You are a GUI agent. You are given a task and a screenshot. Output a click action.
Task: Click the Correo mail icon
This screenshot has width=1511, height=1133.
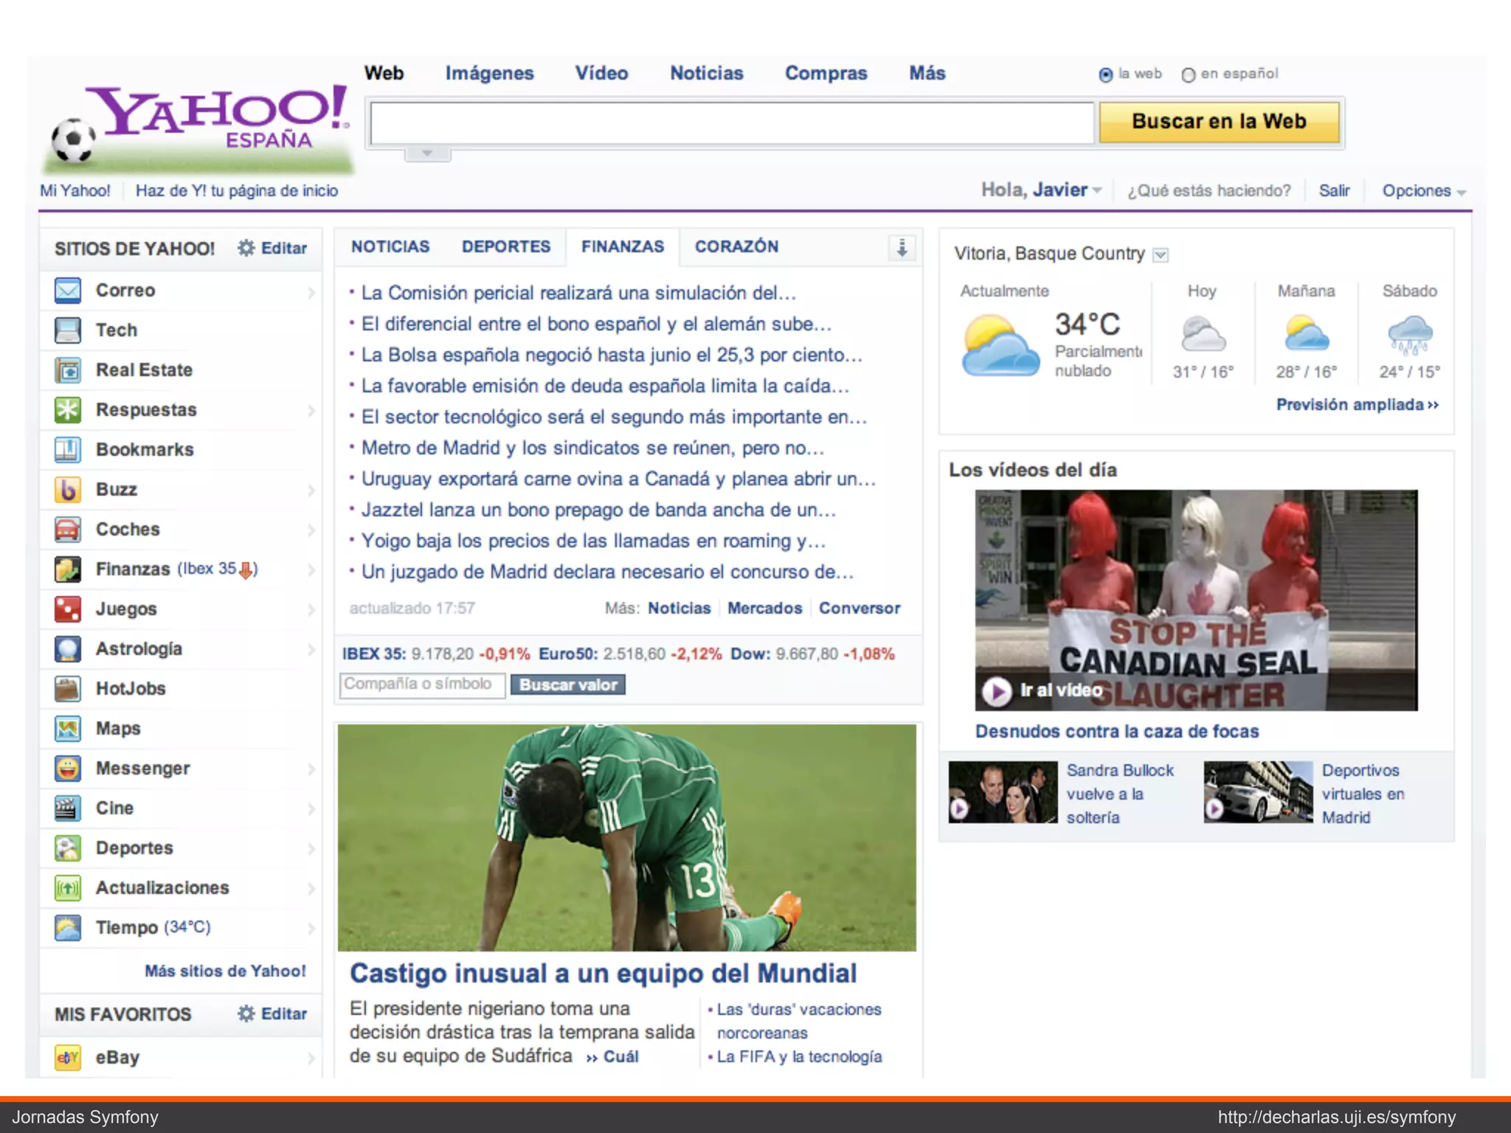click(68, 291)
